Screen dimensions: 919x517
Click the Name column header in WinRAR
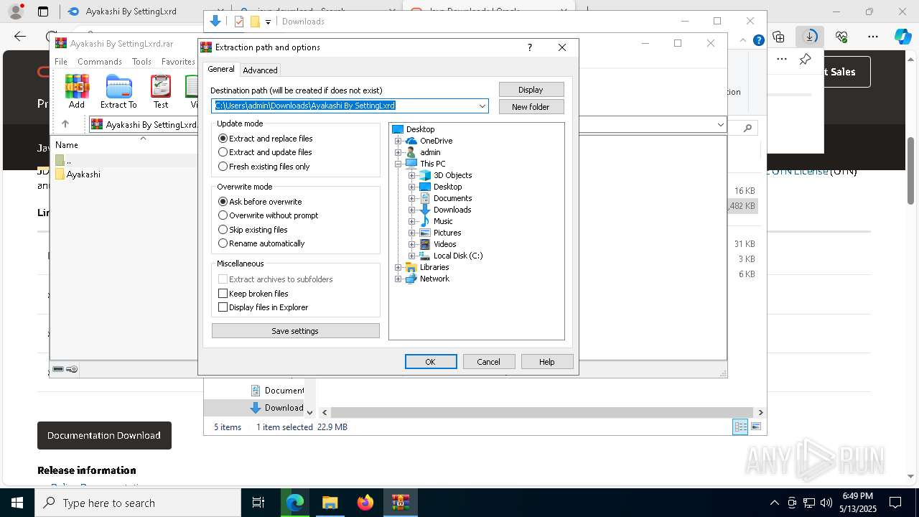pos(67,145)
